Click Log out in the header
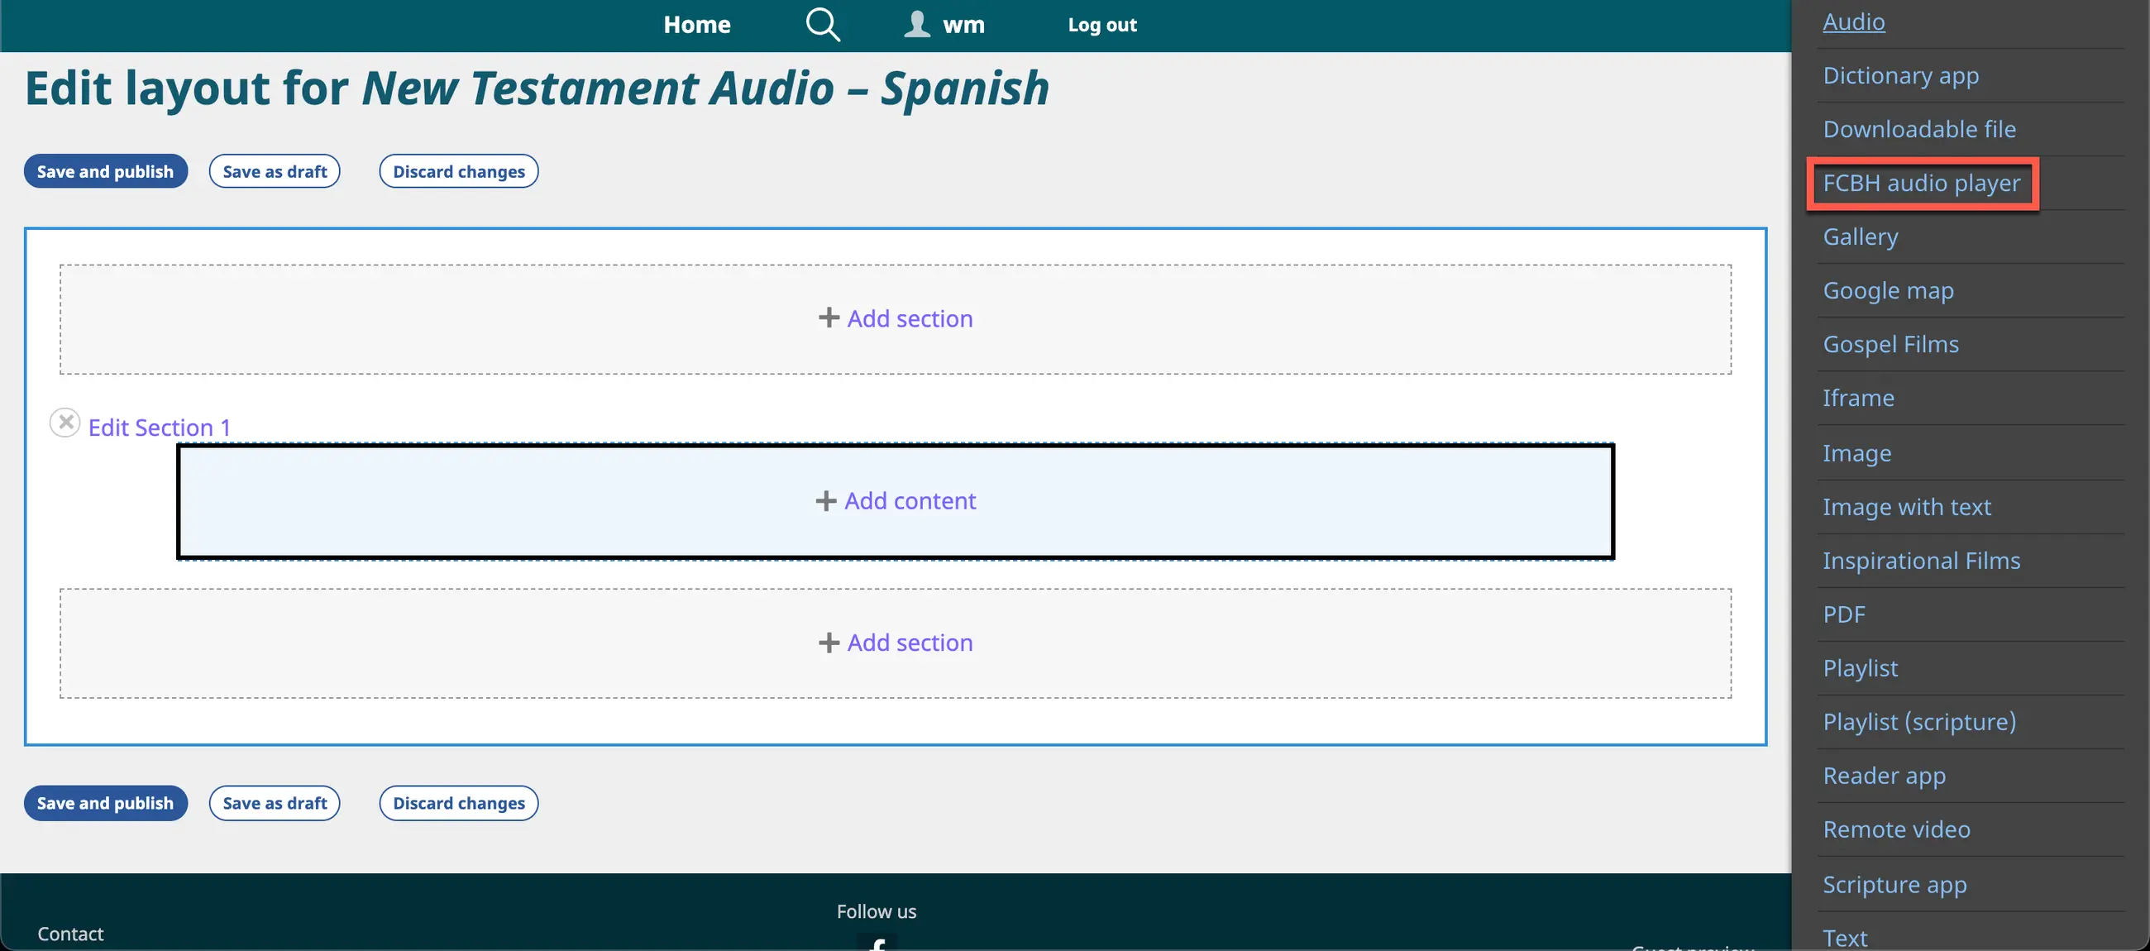 tap(1101, 24)
